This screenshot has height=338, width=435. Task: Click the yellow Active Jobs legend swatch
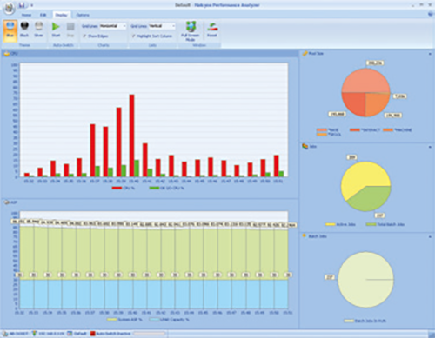pyautogui.click(x=331, y=224)
